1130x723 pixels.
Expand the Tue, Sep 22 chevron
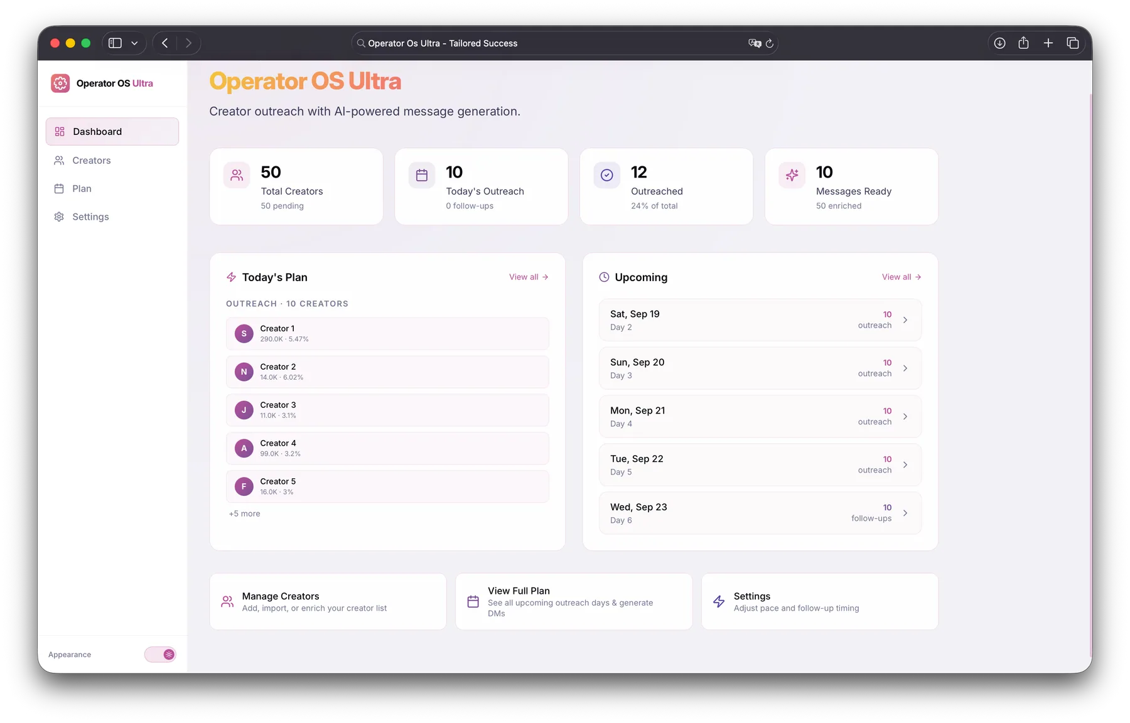pyautogui.click(x=905, y=465)
